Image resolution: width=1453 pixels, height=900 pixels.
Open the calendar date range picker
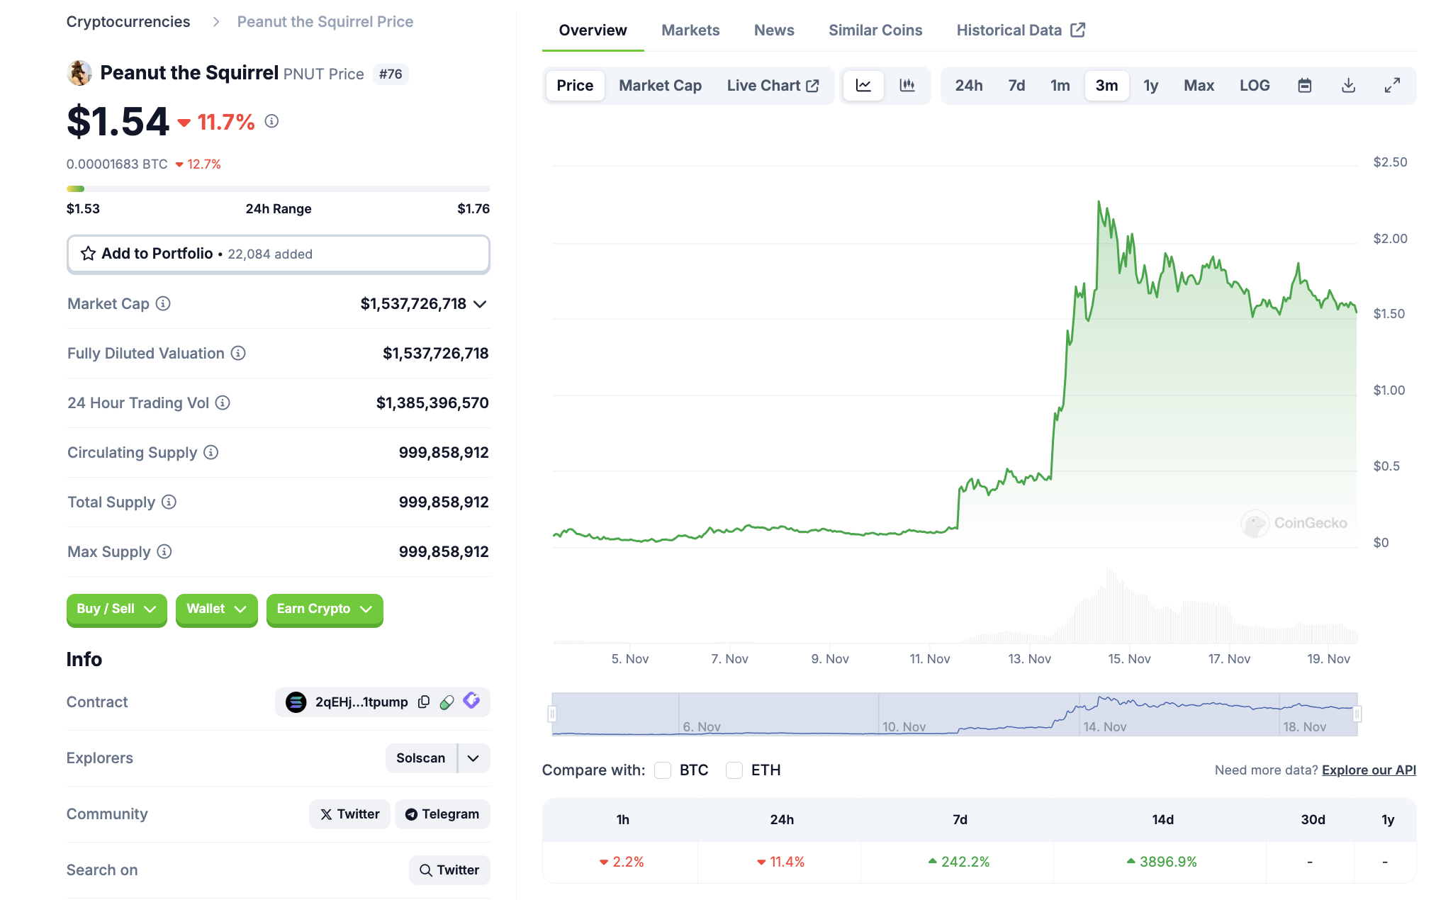coord(1304,86)
